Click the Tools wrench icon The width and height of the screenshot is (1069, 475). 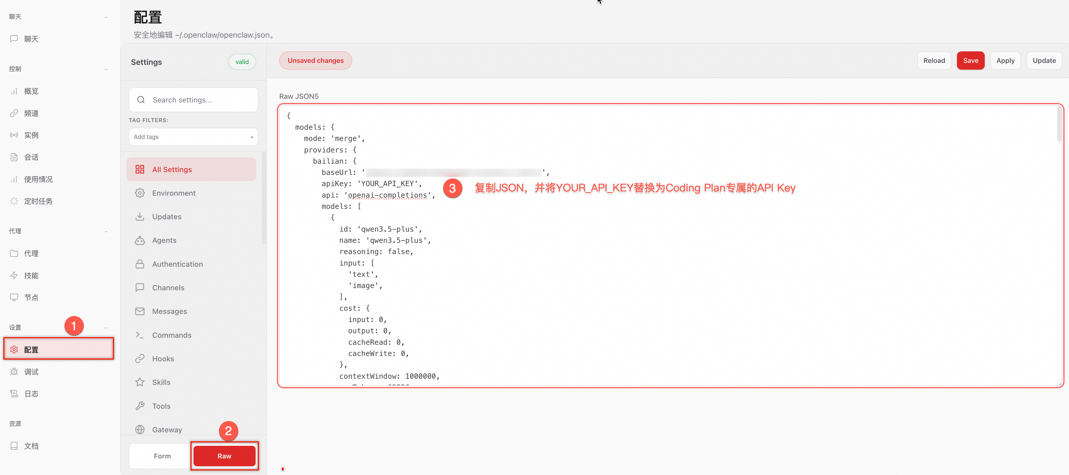pyautogui.click(x=140, y=406)
